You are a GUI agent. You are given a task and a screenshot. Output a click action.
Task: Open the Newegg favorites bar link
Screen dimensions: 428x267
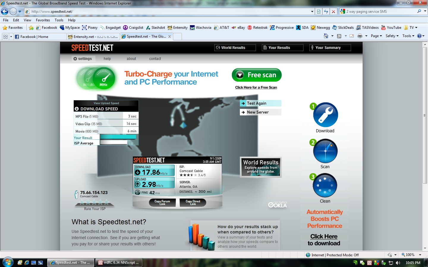tap(320, 28)
